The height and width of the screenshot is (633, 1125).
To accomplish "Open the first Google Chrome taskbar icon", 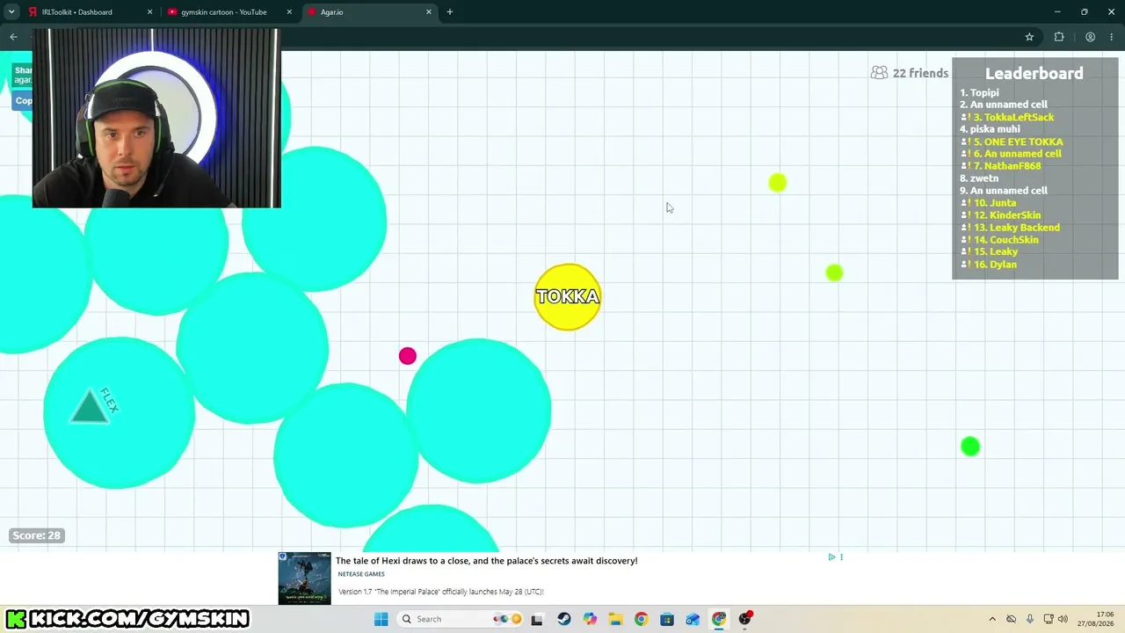I will 641,619.
